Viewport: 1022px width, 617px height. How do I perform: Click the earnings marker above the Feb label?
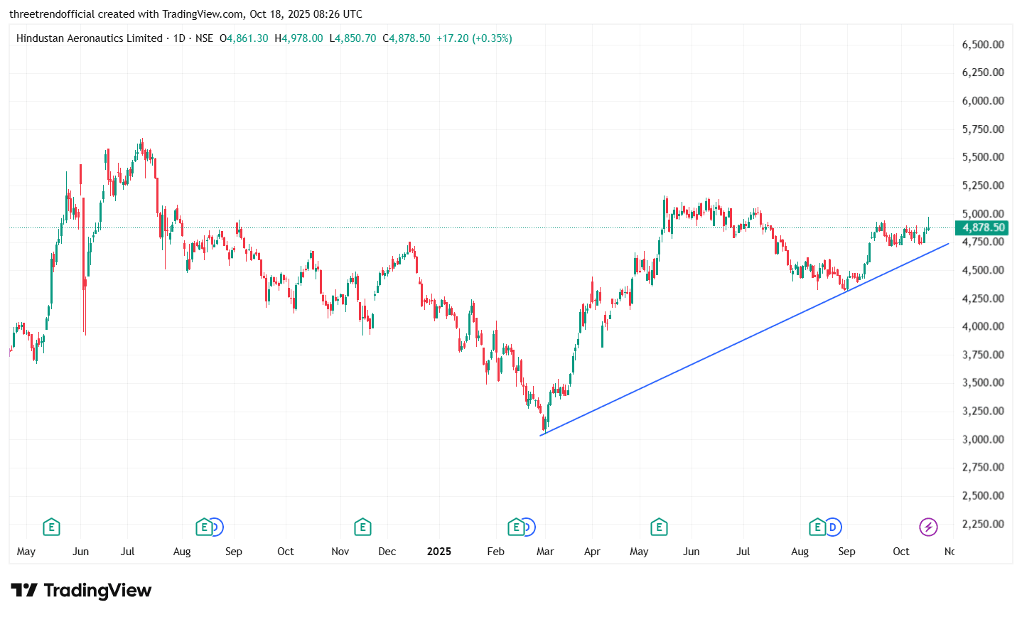[517, 527]
